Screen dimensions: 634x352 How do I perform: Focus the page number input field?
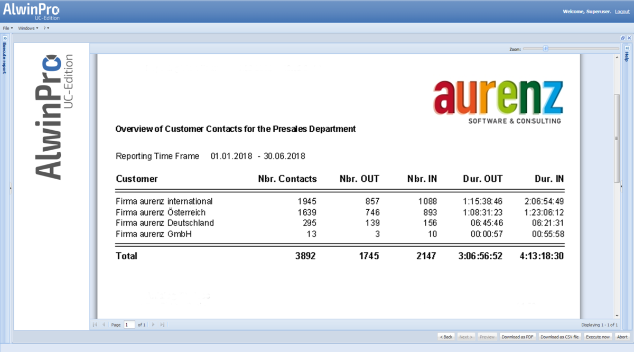pos(129,325)
